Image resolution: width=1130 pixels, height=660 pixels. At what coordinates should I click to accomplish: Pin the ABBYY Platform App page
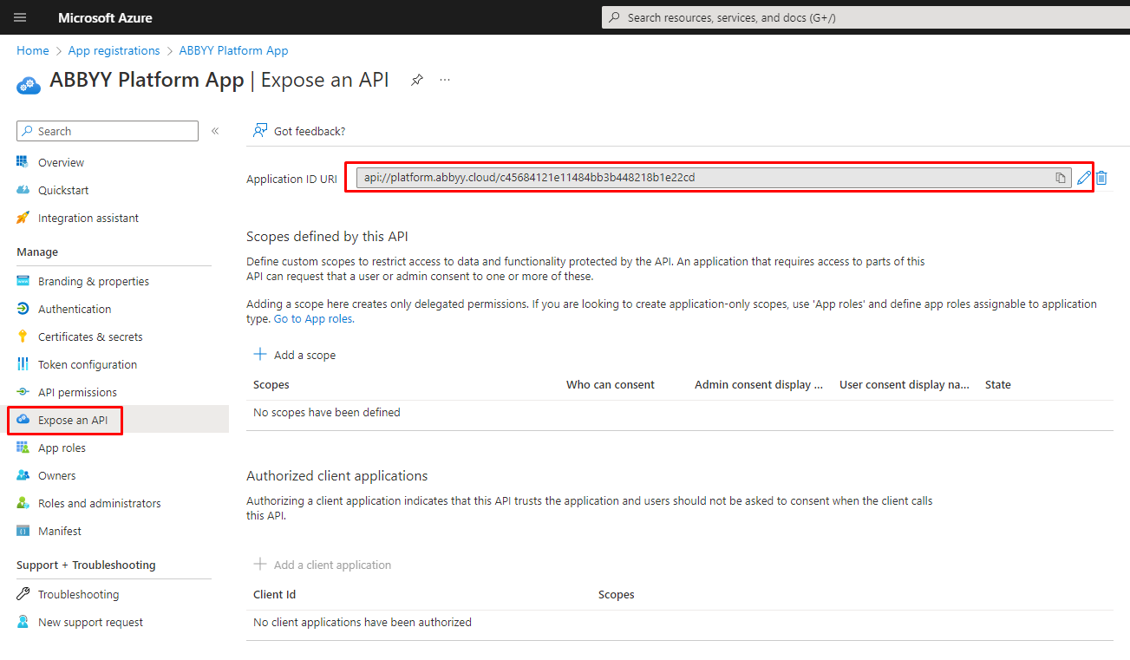click(x=416, y=79)
